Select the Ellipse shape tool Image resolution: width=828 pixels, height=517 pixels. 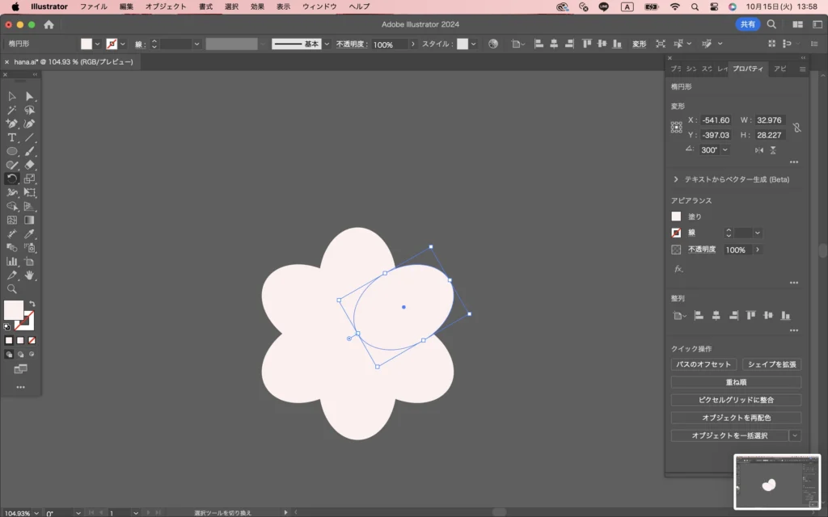tap(12, 151)
